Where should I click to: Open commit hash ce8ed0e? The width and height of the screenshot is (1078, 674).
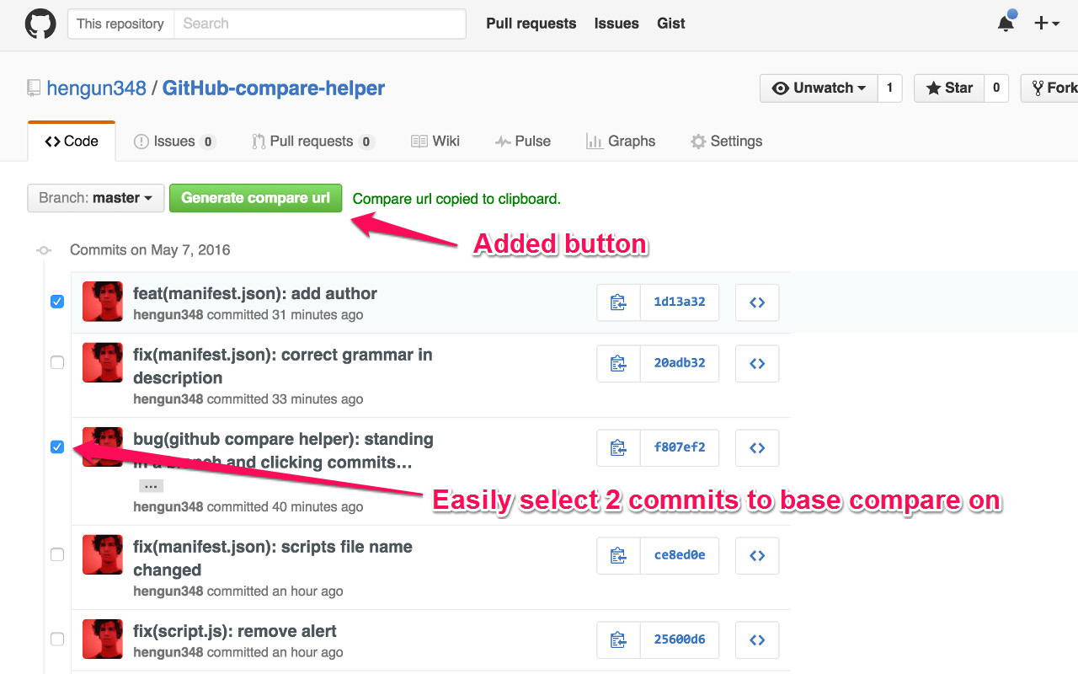point(680,555)
